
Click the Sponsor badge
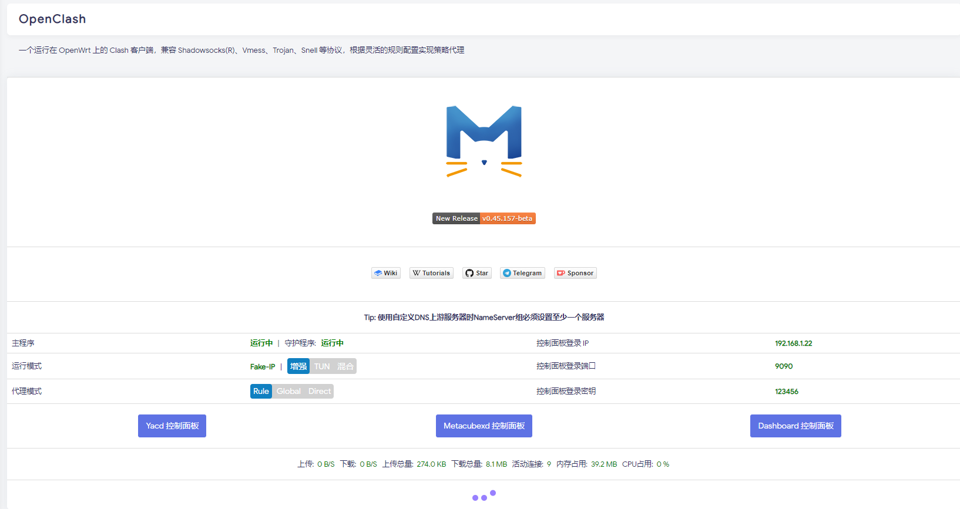[575, 273]
